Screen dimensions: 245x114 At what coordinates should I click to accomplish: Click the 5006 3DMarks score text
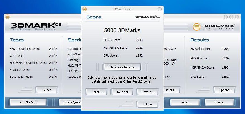(x=122, y=30)
